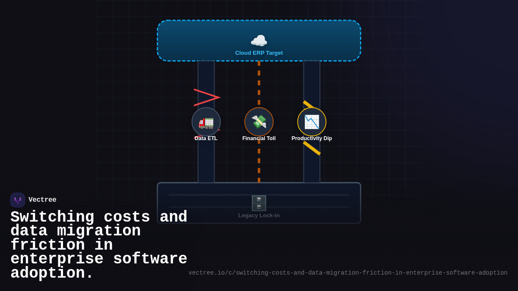Viewport: 518px width, 291px height.
Task: Select the Cloud ERP Target label
Action: [259, 53]
